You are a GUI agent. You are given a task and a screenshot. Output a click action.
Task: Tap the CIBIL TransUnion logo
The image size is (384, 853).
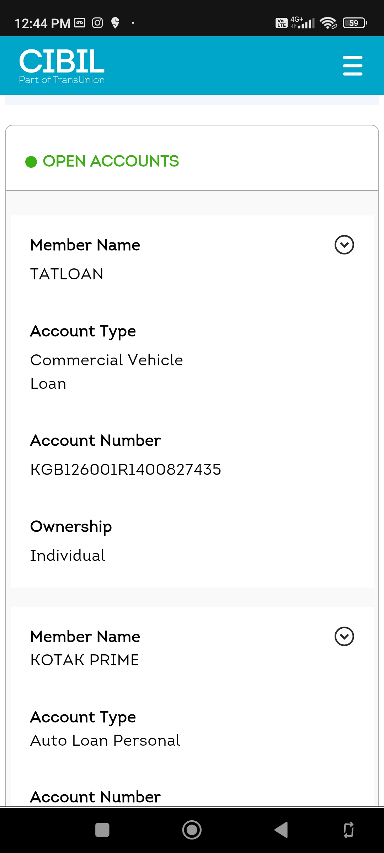(62, 66)
